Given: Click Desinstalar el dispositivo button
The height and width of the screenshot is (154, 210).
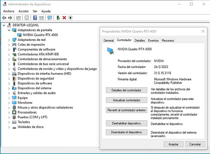Looking at the screenshot, I should (127, 132).
